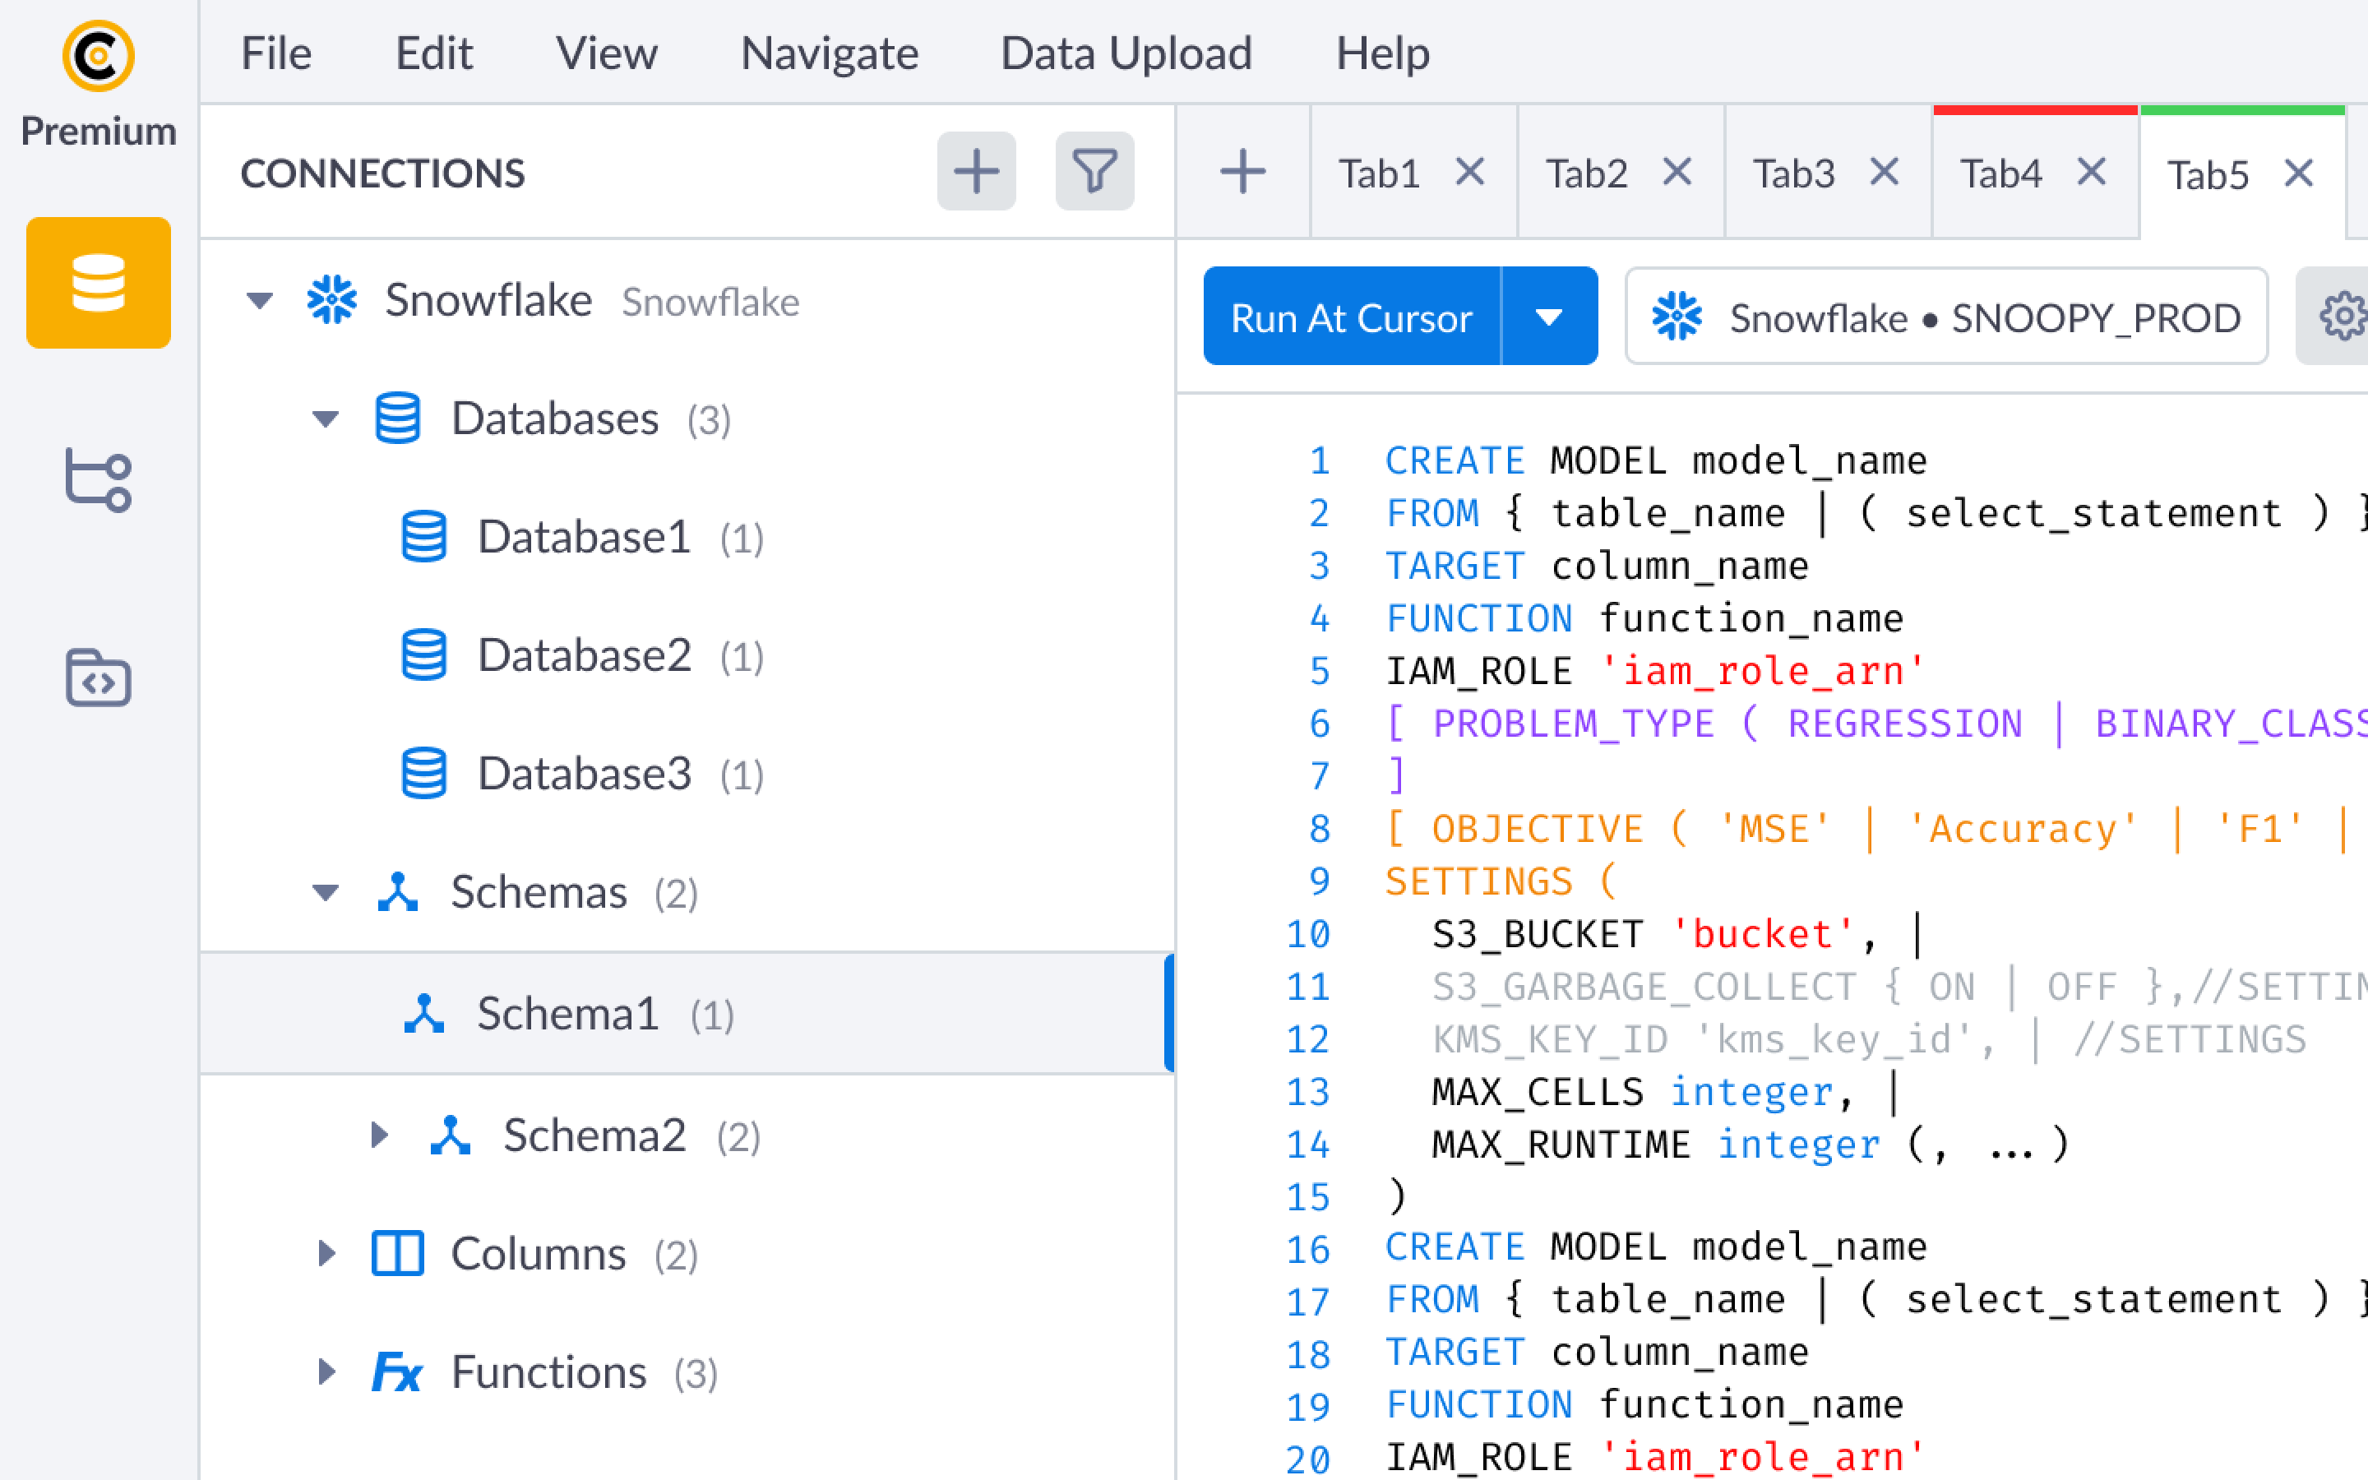
Task: Select the Columns tree item label
Action: pos(539,1254)
